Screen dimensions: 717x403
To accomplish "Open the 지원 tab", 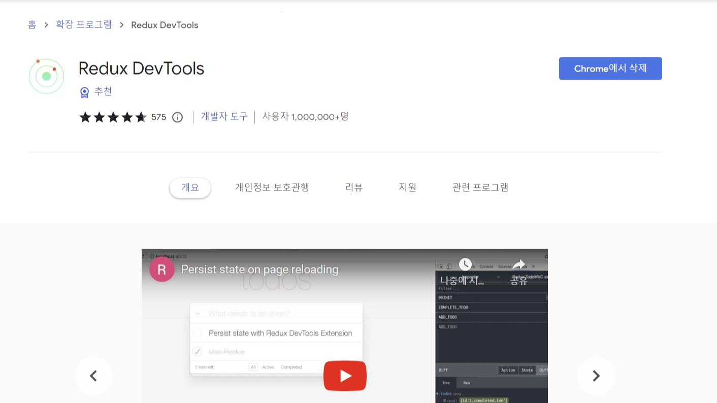I will click(408, 187).
